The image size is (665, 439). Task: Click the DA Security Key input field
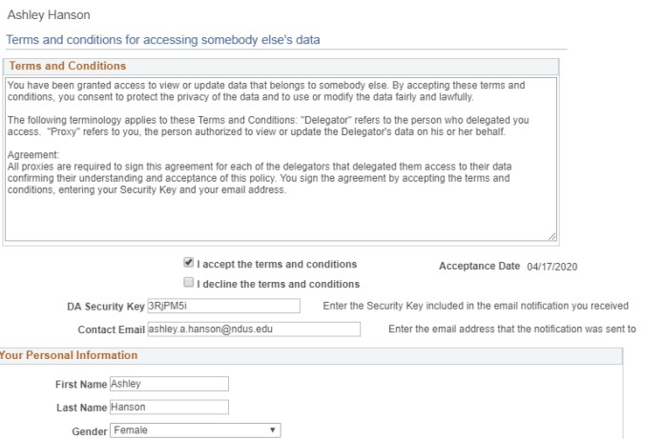click(222, 306)
